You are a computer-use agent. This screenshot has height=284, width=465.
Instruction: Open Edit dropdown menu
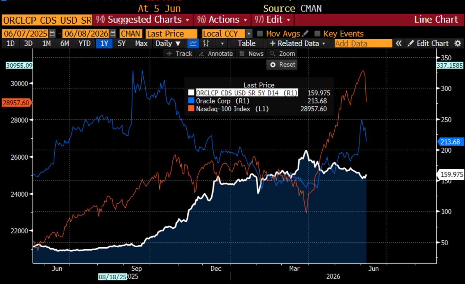[x=273, y=19]
